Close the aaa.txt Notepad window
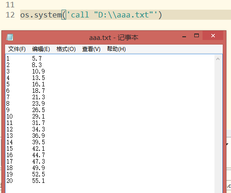 tap(213, 36)
